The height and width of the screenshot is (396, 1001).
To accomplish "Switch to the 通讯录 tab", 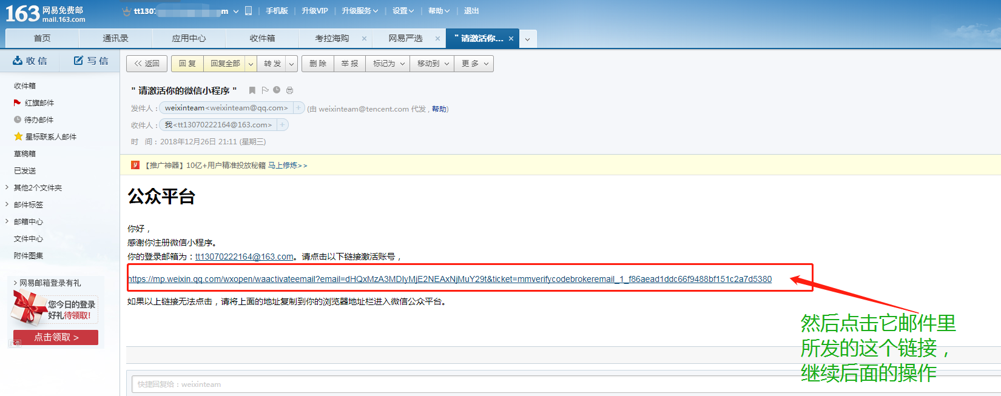I will 115,38.
